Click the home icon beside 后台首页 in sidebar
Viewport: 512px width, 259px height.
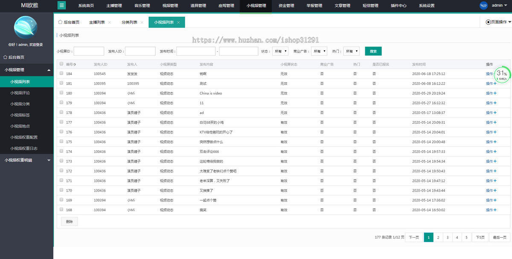click(6, 57)
